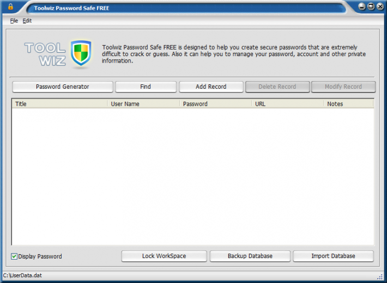The height and width of the screenshot is (283, 387).
Task: Click the TOOL WIZ logo text
Action: click(45, 54)
